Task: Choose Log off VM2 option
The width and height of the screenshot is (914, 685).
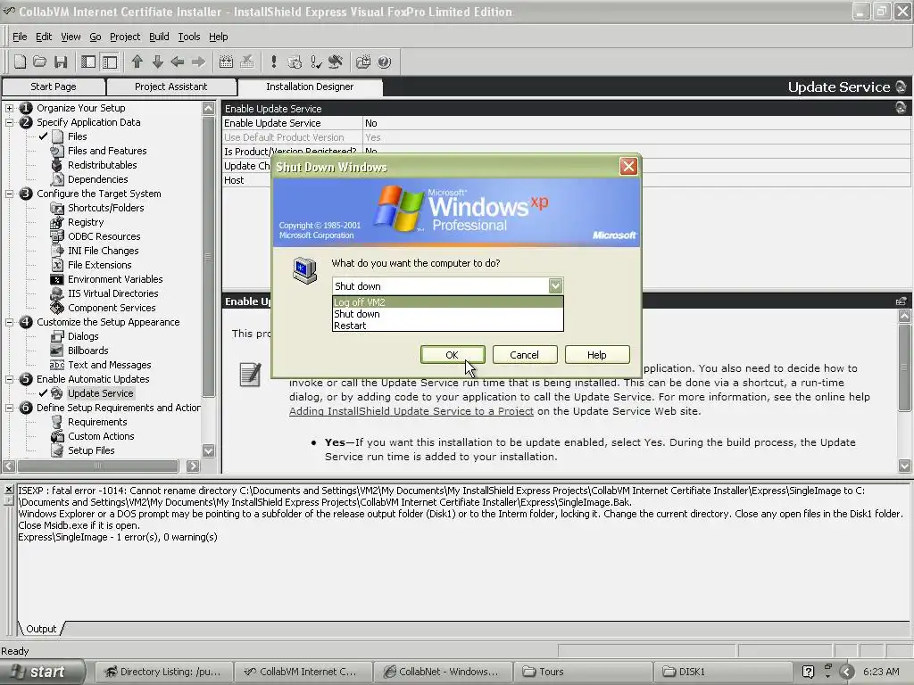Action: (x=448, y=302)
